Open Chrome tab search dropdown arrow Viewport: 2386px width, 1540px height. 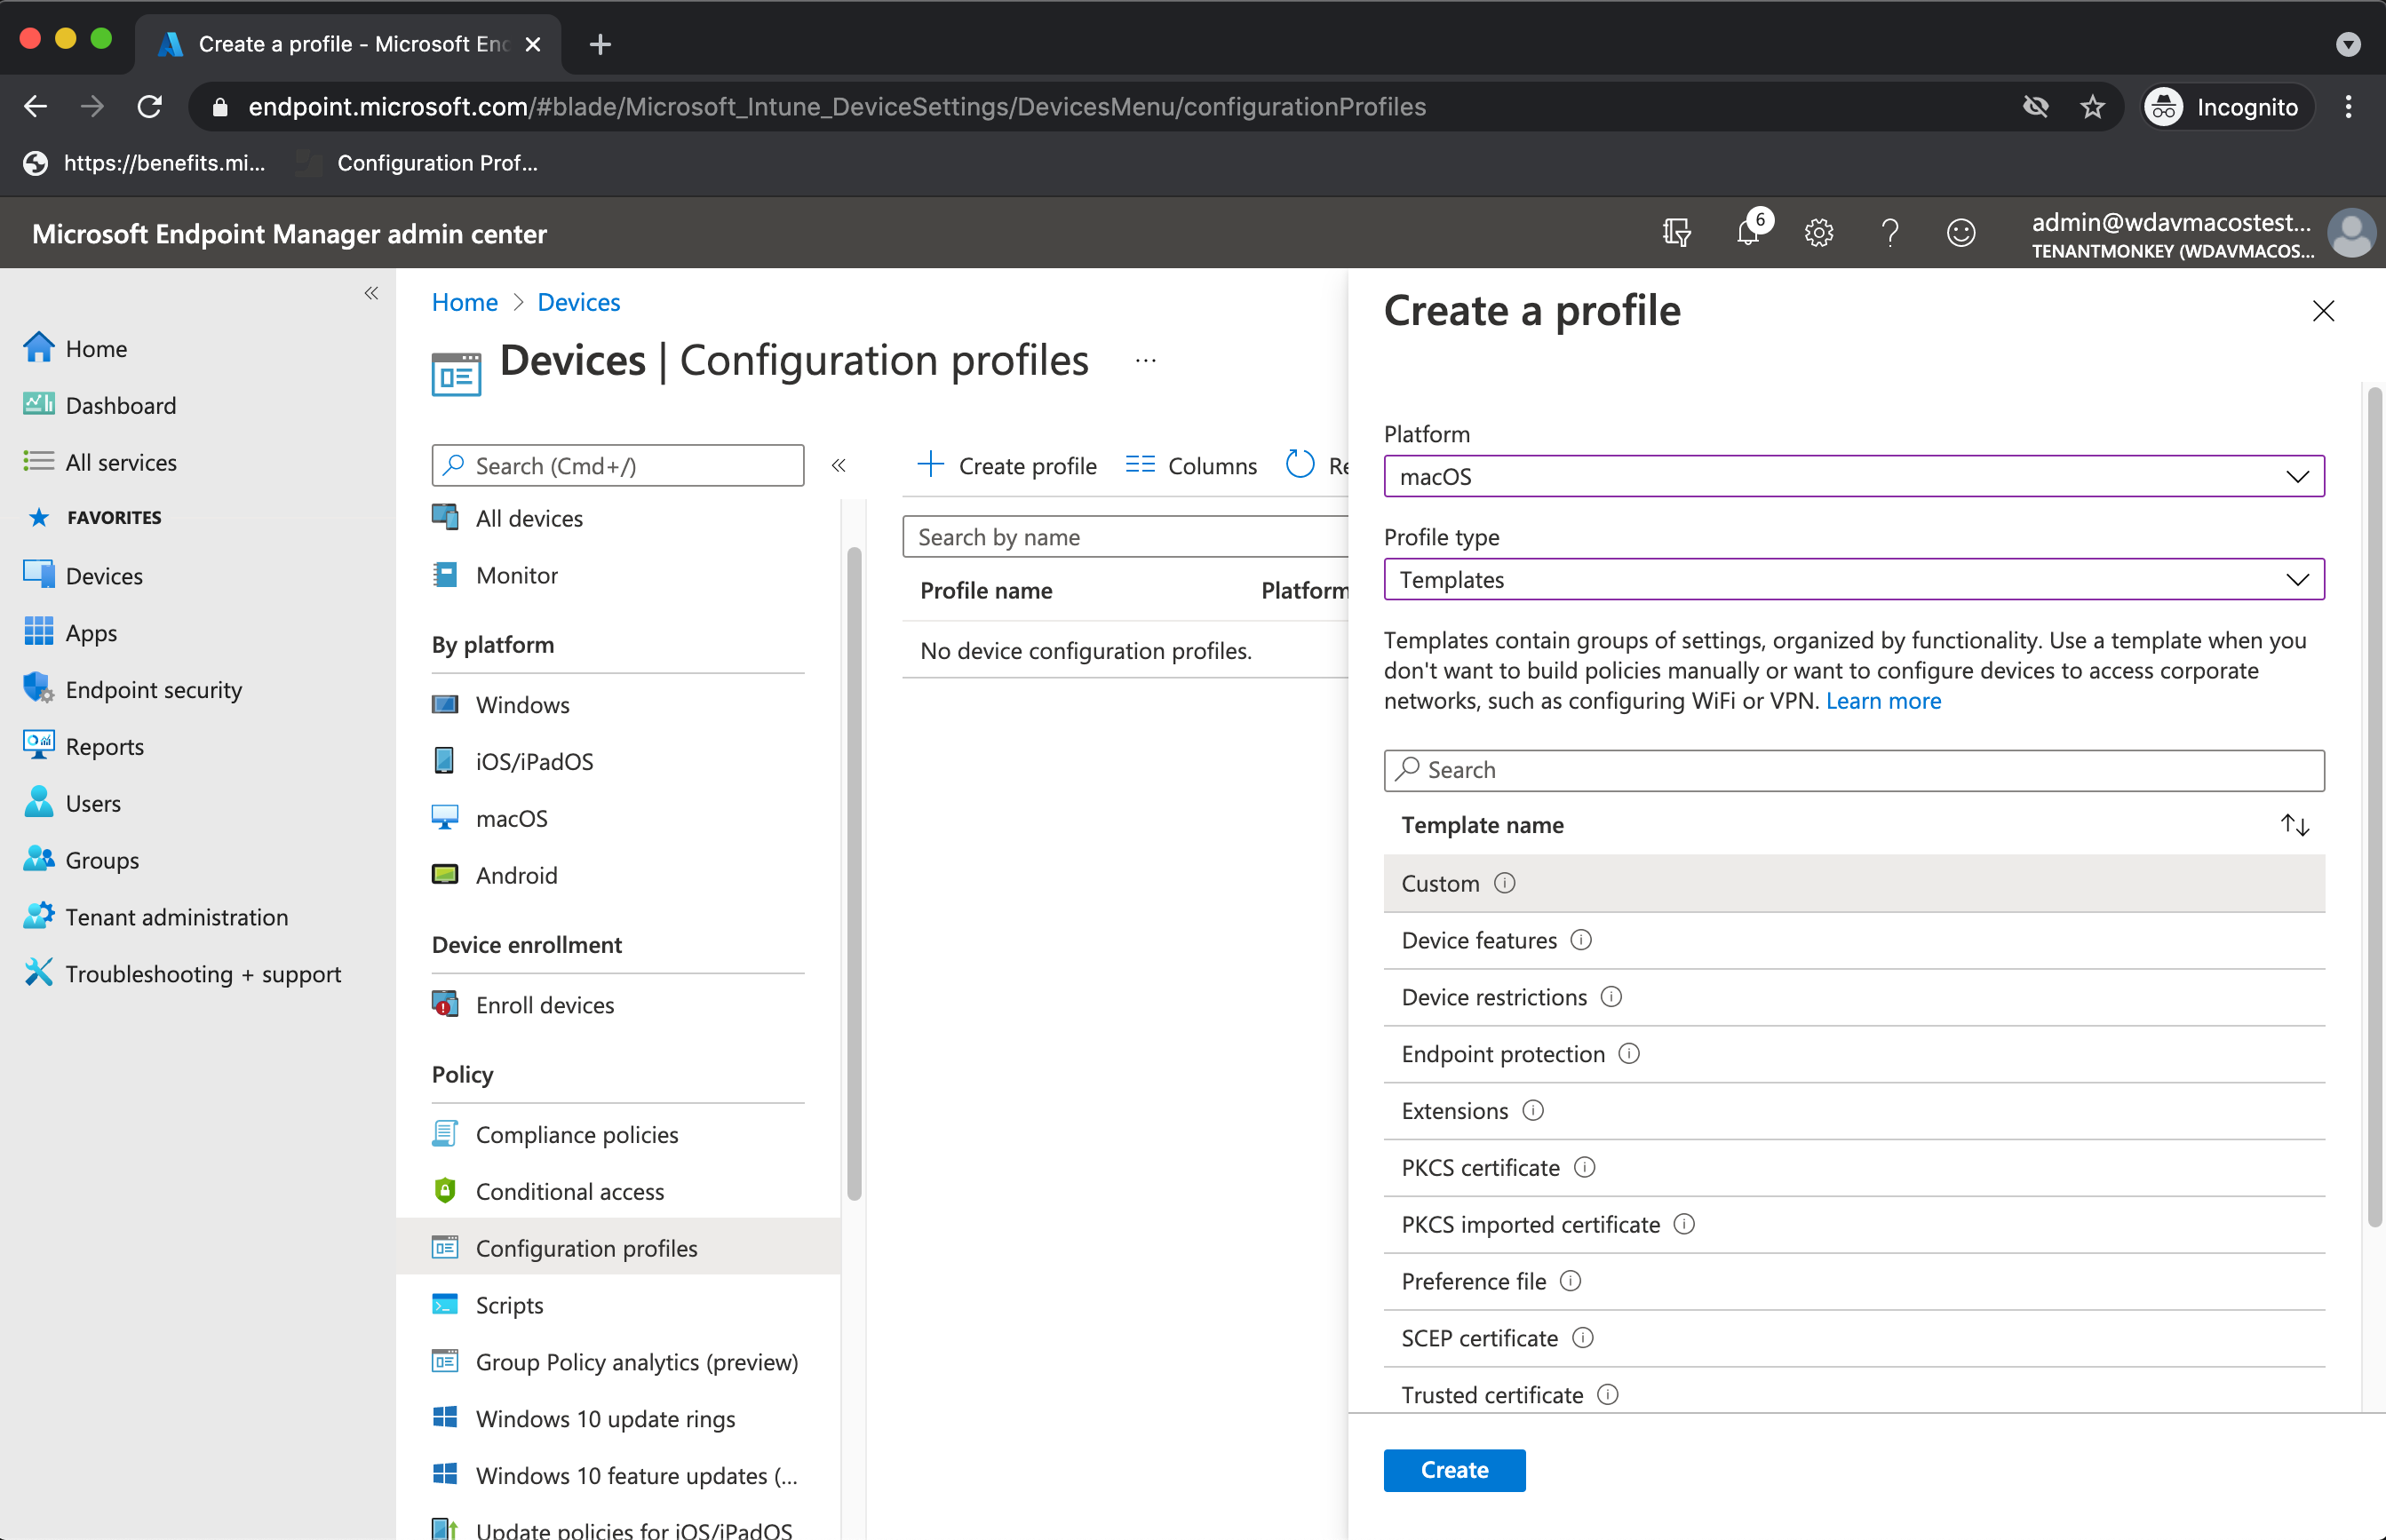tap(2348, 44)
